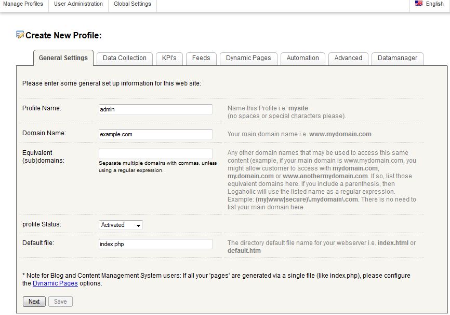Open the User Administration menu
The width and height of the screenshot is (450, 315).
[78, 4]
